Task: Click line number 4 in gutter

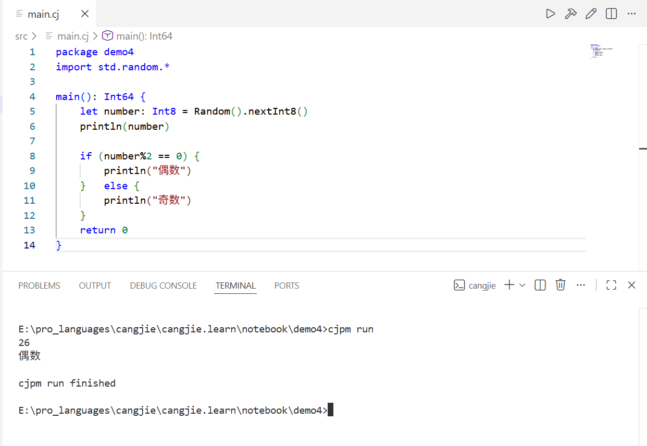Action: 32,96
